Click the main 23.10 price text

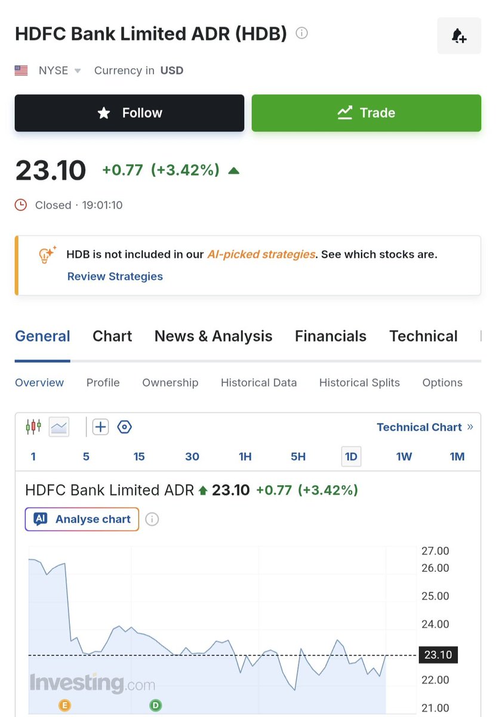(51, 170)
